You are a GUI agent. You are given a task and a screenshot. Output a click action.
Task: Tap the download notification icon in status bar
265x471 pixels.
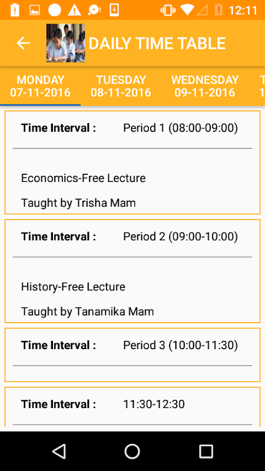click(114, 10)
